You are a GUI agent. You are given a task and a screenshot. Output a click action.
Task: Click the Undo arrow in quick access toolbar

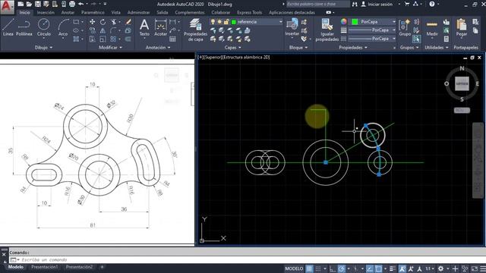click(81, 4)
